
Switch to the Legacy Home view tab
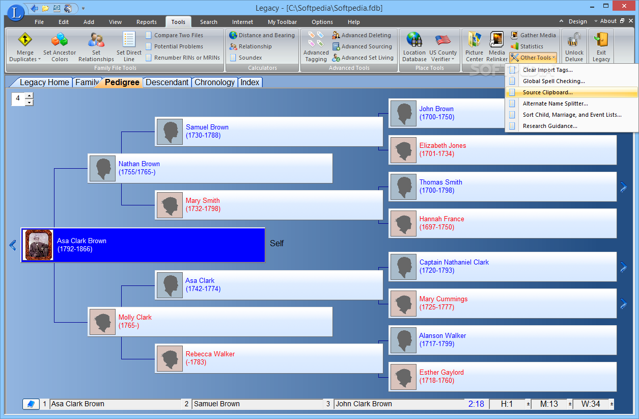point(44,82)
